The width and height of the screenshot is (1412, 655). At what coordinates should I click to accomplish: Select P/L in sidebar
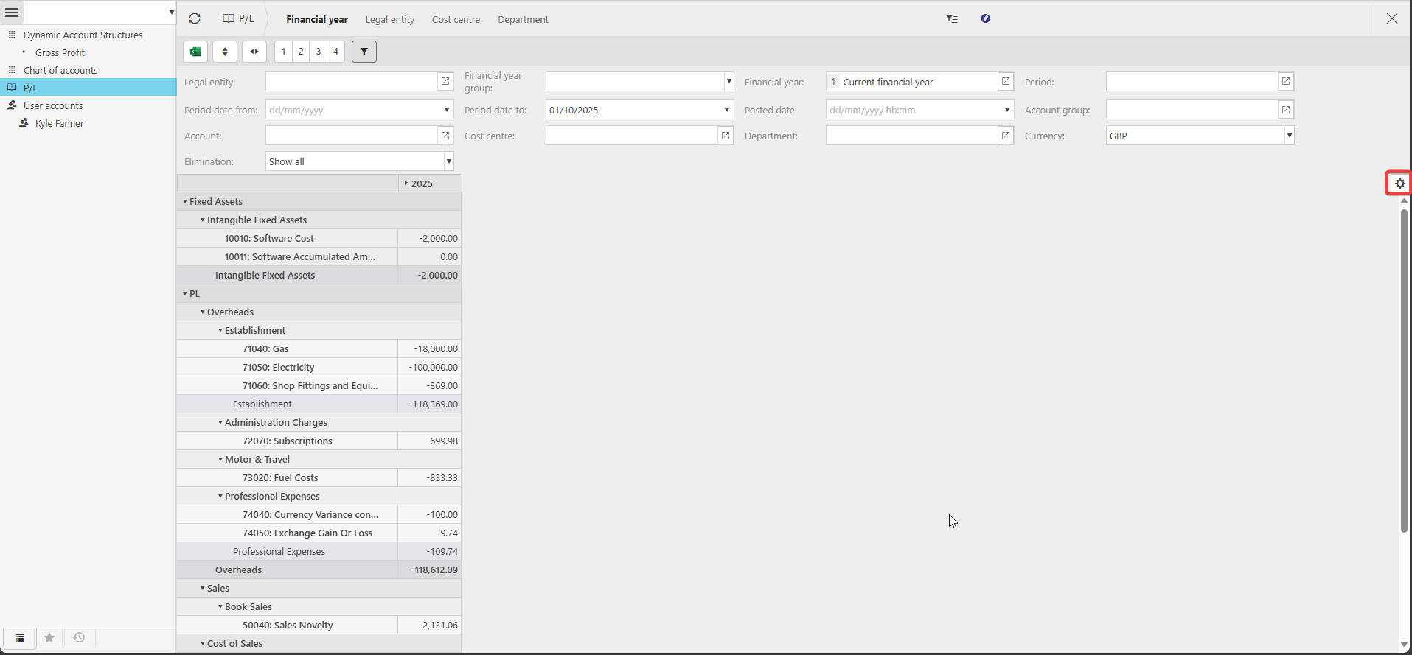88,88
